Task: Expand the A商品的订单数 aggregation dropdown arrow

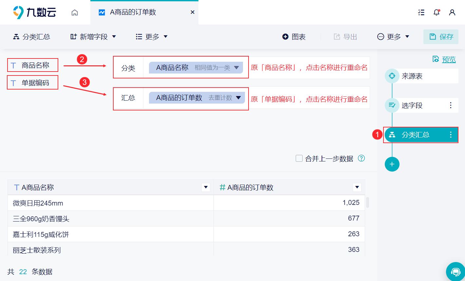Action: [238, 98]
